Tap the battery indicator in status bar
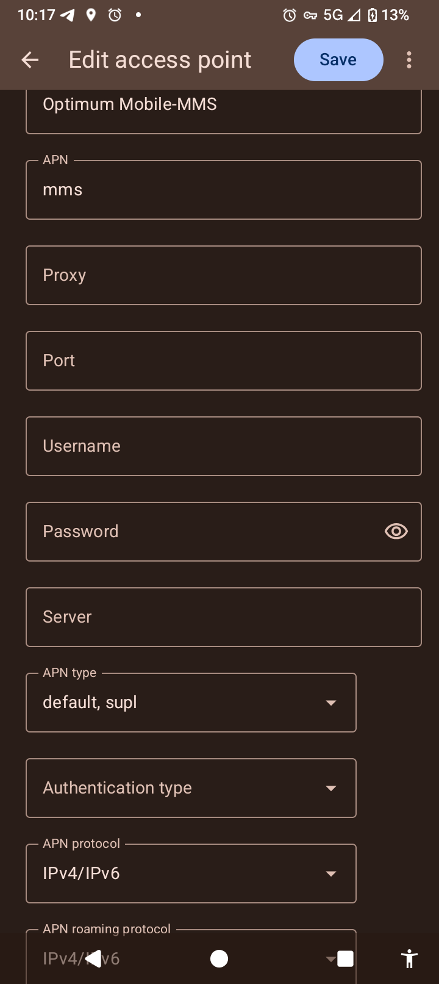 [x=373, y=15]
